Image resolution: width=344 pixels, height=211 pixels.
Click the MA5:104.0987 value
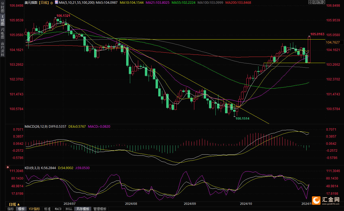point(107,2)
